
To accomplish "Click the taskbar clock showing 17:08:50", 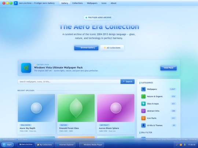I will point(191,145).
